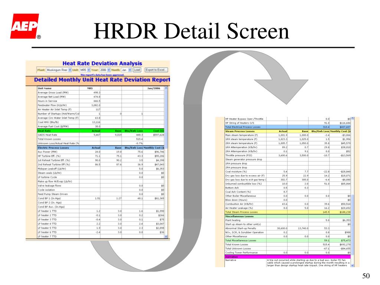The height and width of the screenshot is (285, 380).
Task: Select the HP Heater Bypass Oper./Throttle row
Action: coord(288,119)
